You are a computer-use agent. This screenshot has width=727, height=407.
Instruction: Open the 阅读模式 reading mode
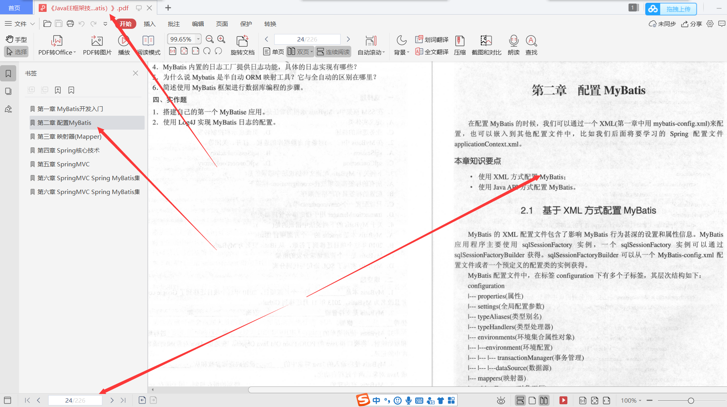click(149, 45)
